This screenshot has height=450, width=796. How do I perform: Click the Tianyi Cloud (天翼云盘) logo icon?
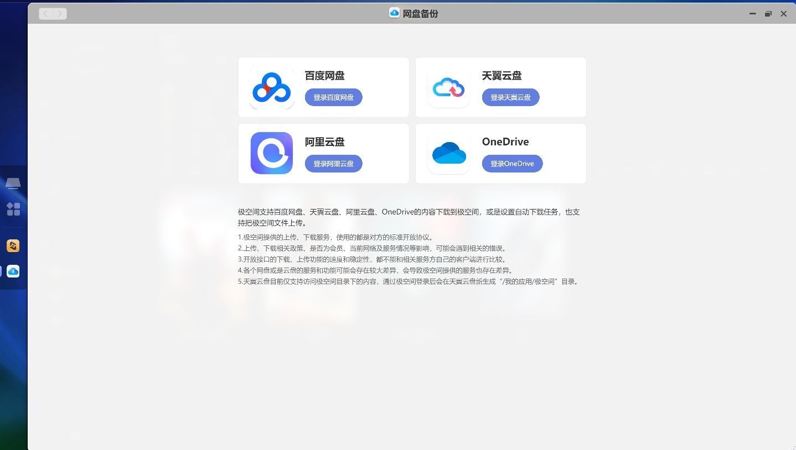click(448, 87)
